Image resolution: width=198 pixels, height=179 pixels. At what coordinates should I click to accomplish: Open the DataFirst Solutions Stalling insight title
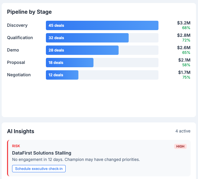point(42,153)
